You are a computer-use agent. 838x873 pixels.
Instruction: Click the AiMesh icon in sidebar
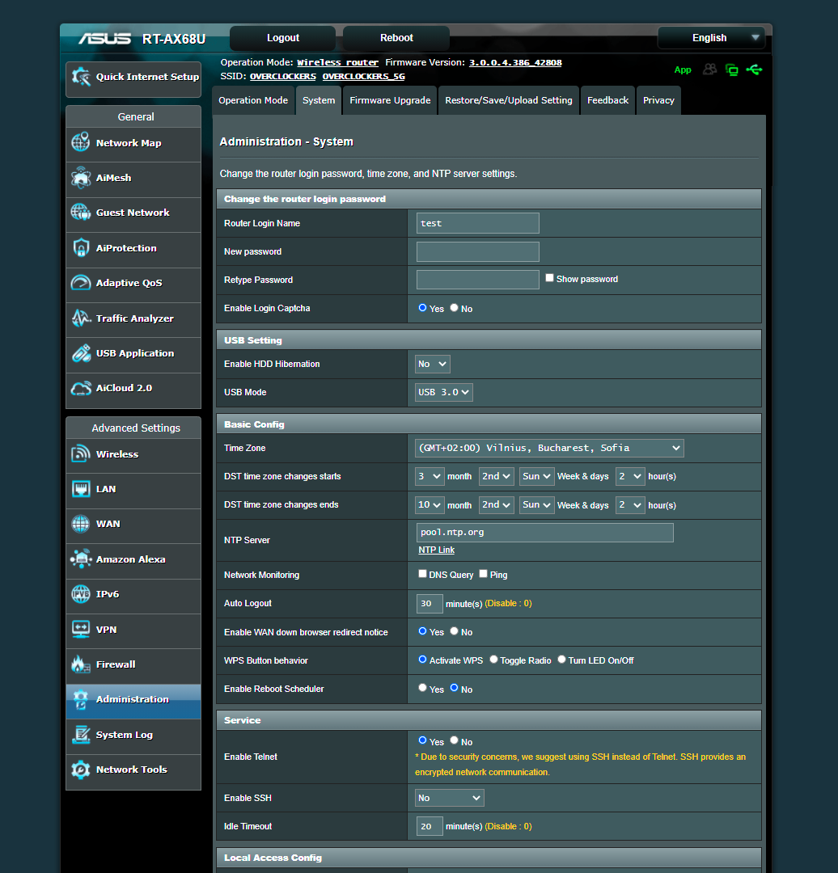[81, 178]
